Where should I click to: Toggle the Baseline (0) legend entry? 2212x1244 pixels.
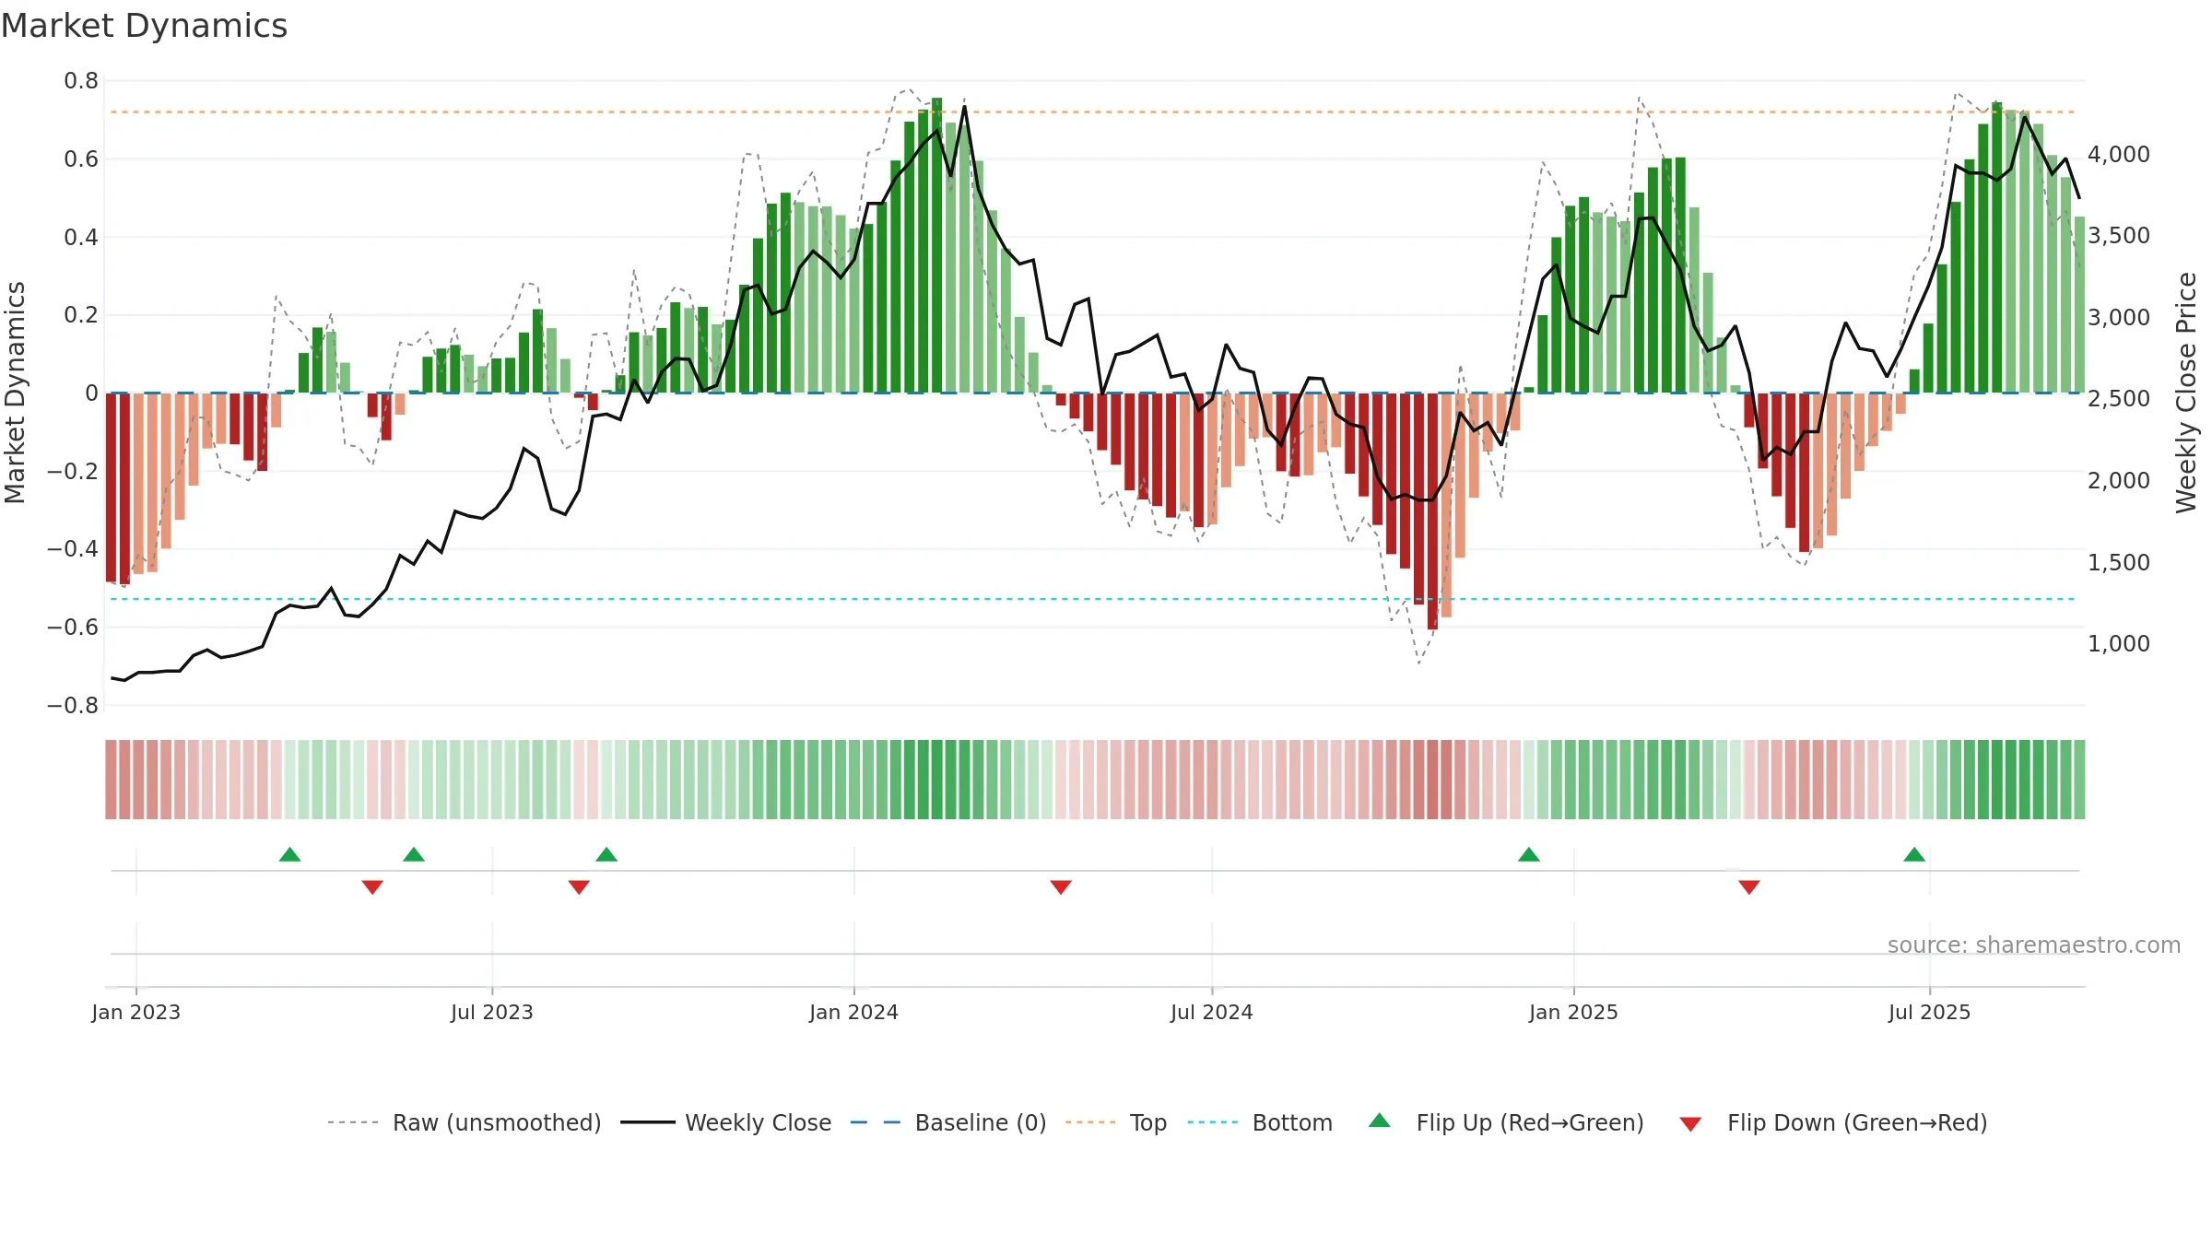947,1122
